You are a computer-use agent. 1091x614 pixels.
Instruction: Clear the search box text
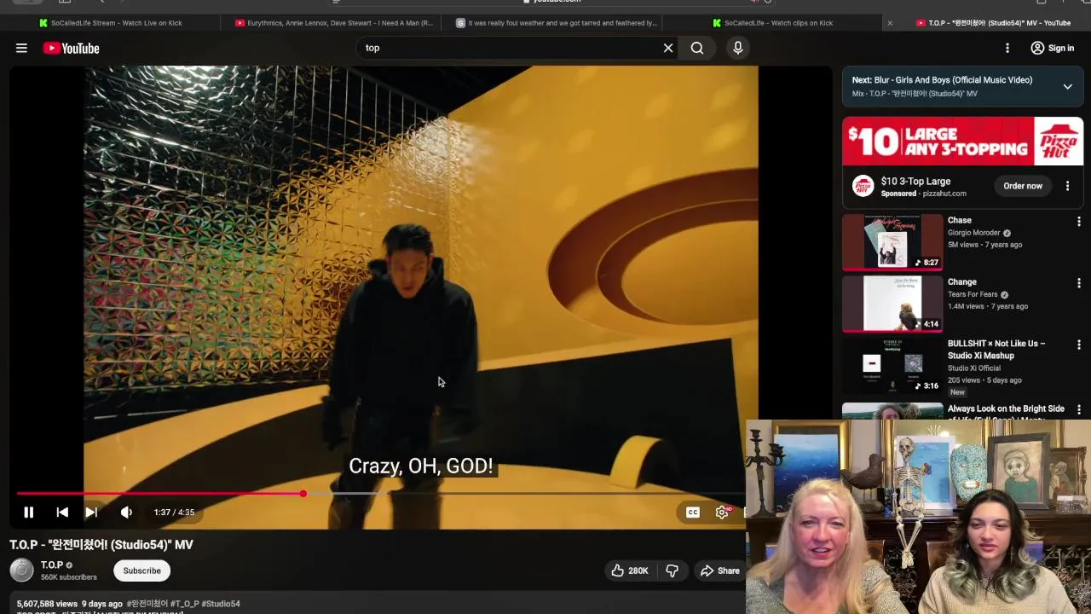(668, 48)
